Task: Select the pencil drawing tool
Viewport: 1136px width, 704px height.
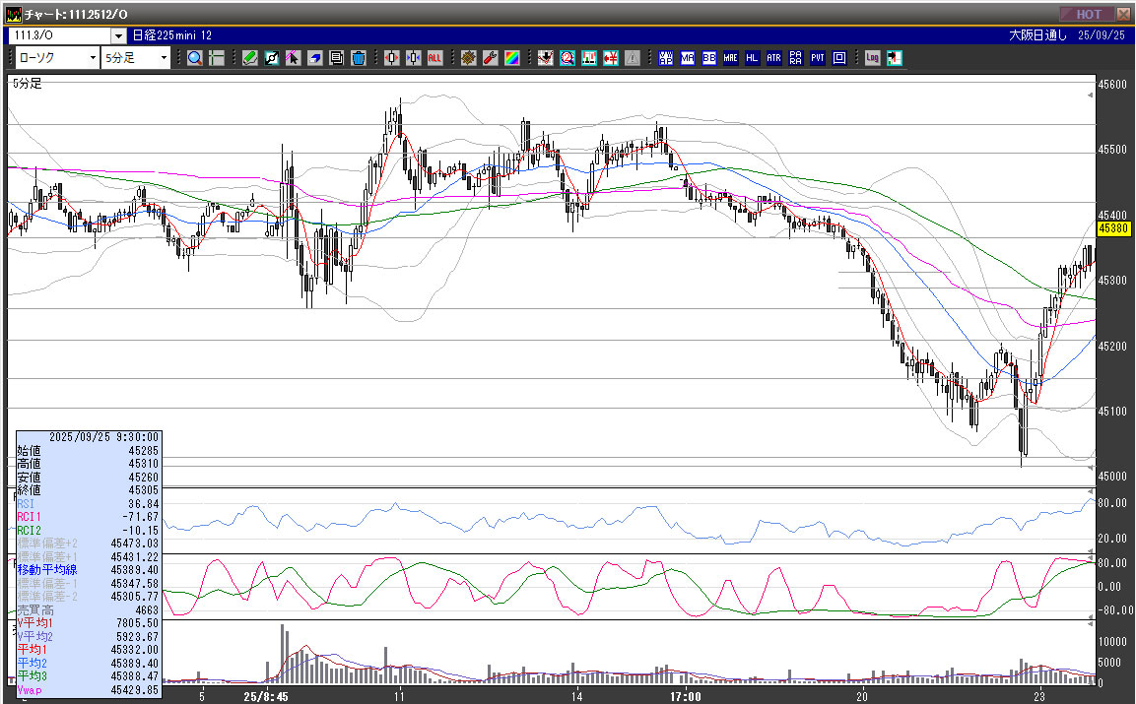Action: click(250, 58)
